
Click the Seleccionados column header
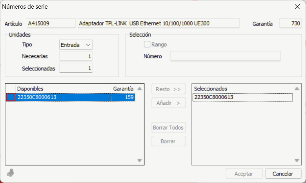pyautogui.click(x=242, y=89)
